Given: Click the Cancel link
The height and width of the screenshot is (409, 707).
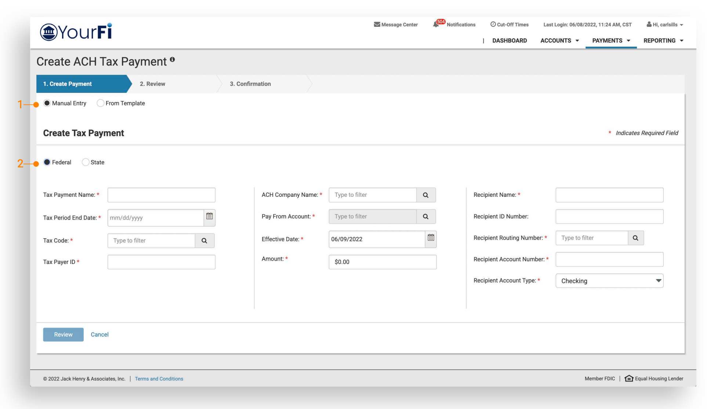Looking at the screenshot, I should pyautogui.click(x=99, y=334).
